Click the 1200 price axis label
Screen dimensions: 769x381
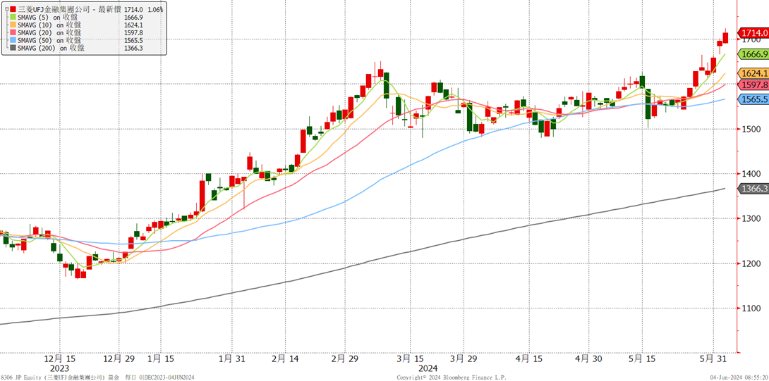coord(750,263)
